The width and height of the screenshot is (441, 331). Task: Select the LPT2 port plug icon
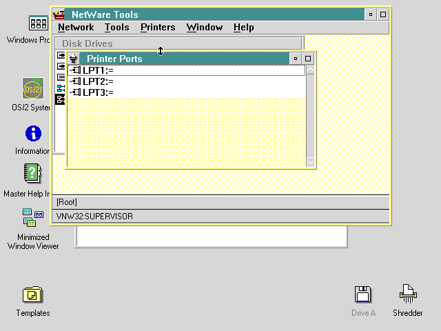[75, 81]
